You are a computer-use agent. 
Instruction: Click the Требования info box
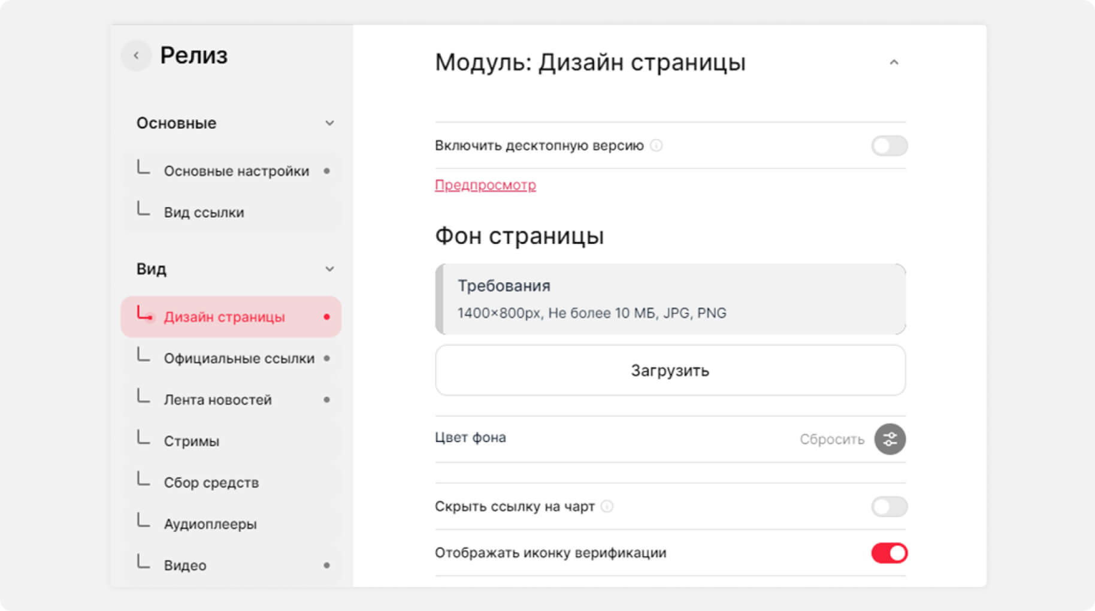670,299
